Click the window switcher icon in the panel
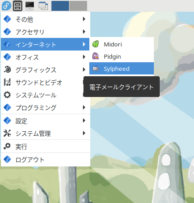This screenshot has height=203, width=194. pos(43,6)
